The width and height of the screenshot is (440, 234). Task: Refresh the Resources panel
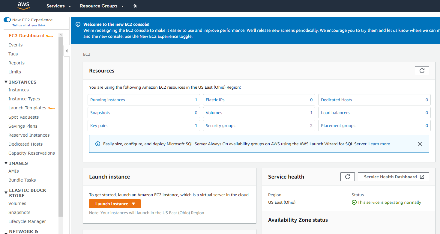[422, 71]
